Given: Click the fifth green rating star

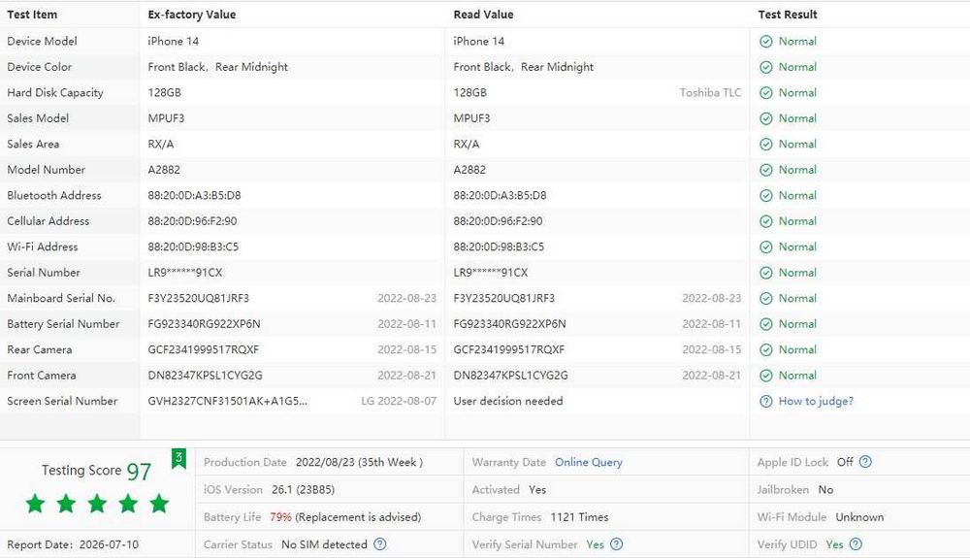Looking at the screenshot, I should pyautogui.click(x=159, y=504).
